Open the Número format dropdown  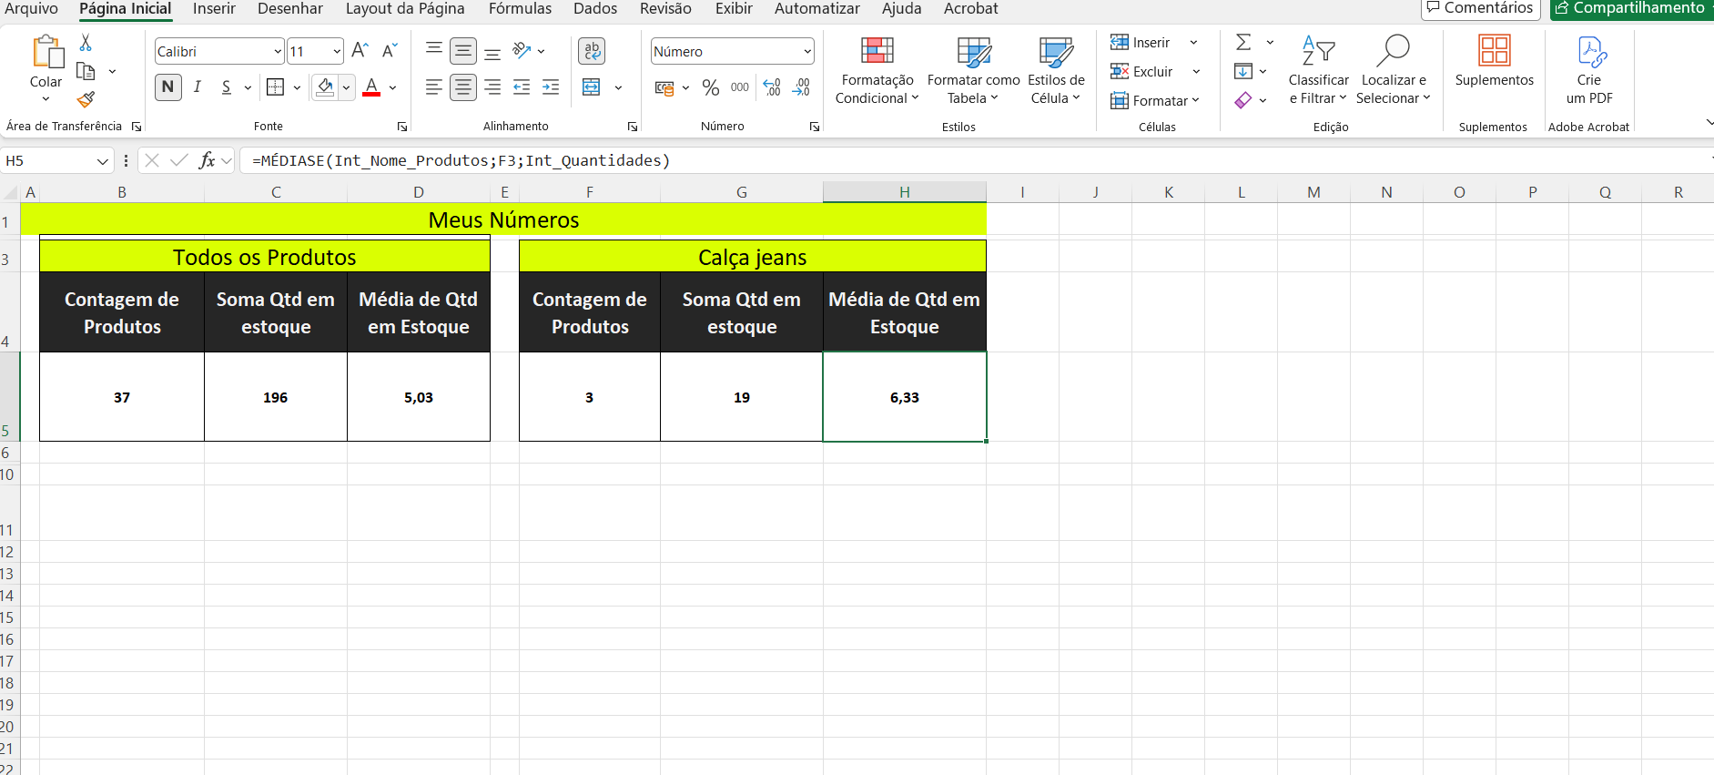click(807, 52)
